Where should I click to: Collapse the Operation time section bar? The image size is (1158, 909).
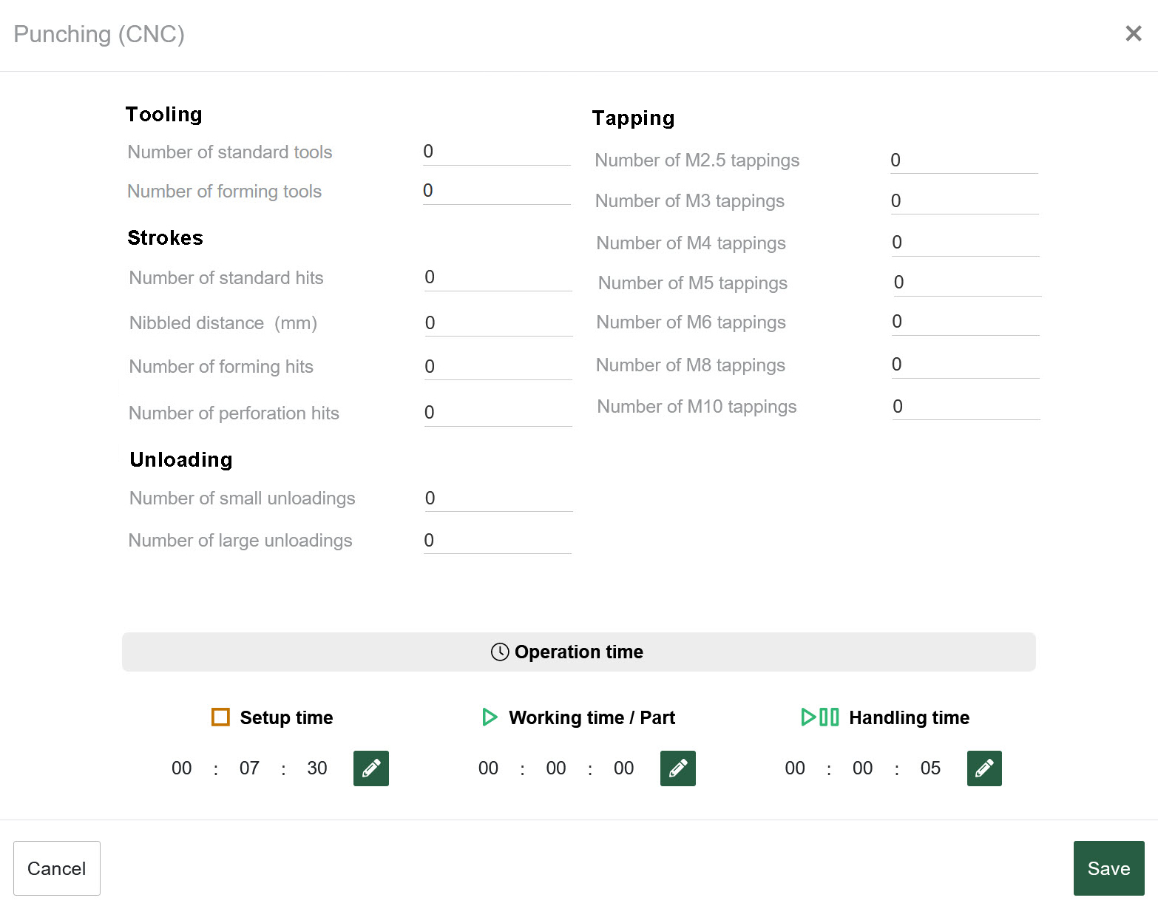[x=578, y=652]
